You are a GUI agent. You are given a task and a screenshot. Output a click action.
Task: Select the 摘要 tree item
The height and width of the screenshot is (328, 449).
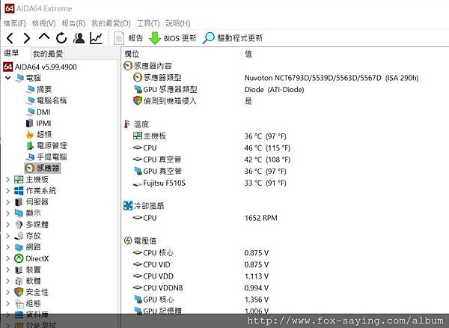39,89
